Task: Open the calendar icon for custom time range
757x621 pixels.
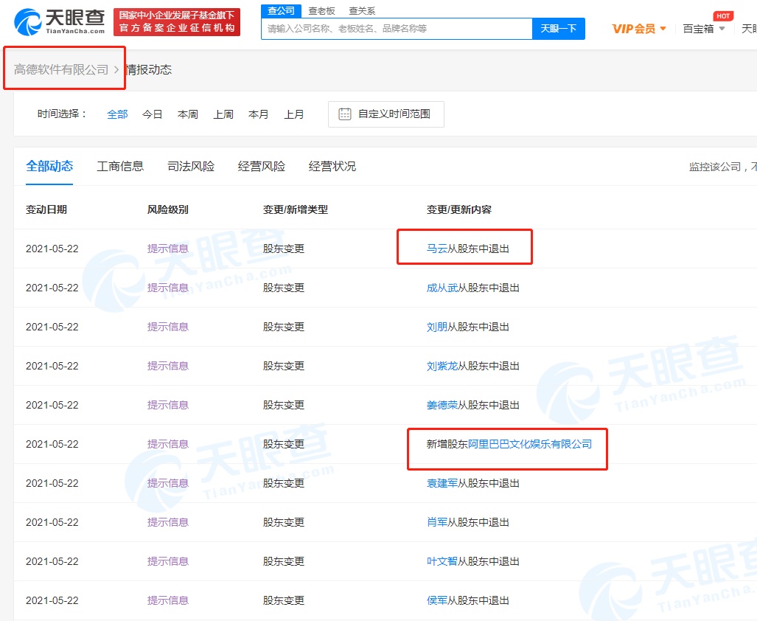Action: pyautogui.click(x=345, y=114)
